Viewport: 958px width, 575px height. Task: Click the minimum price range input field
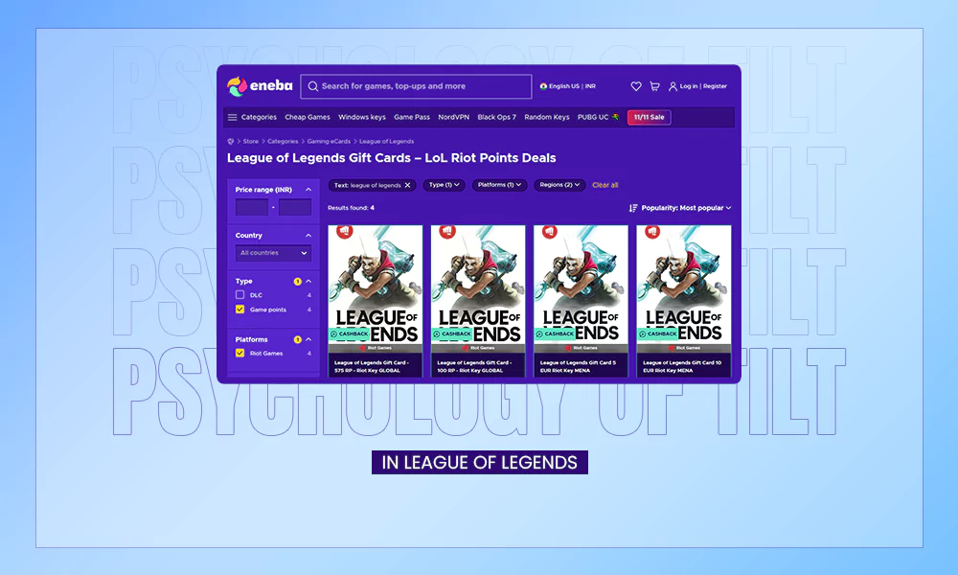point(251,207)
